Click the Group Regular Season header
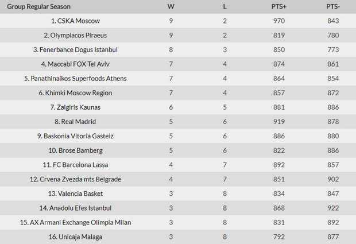The image size is (356, 244). click(x=39, y=6)
